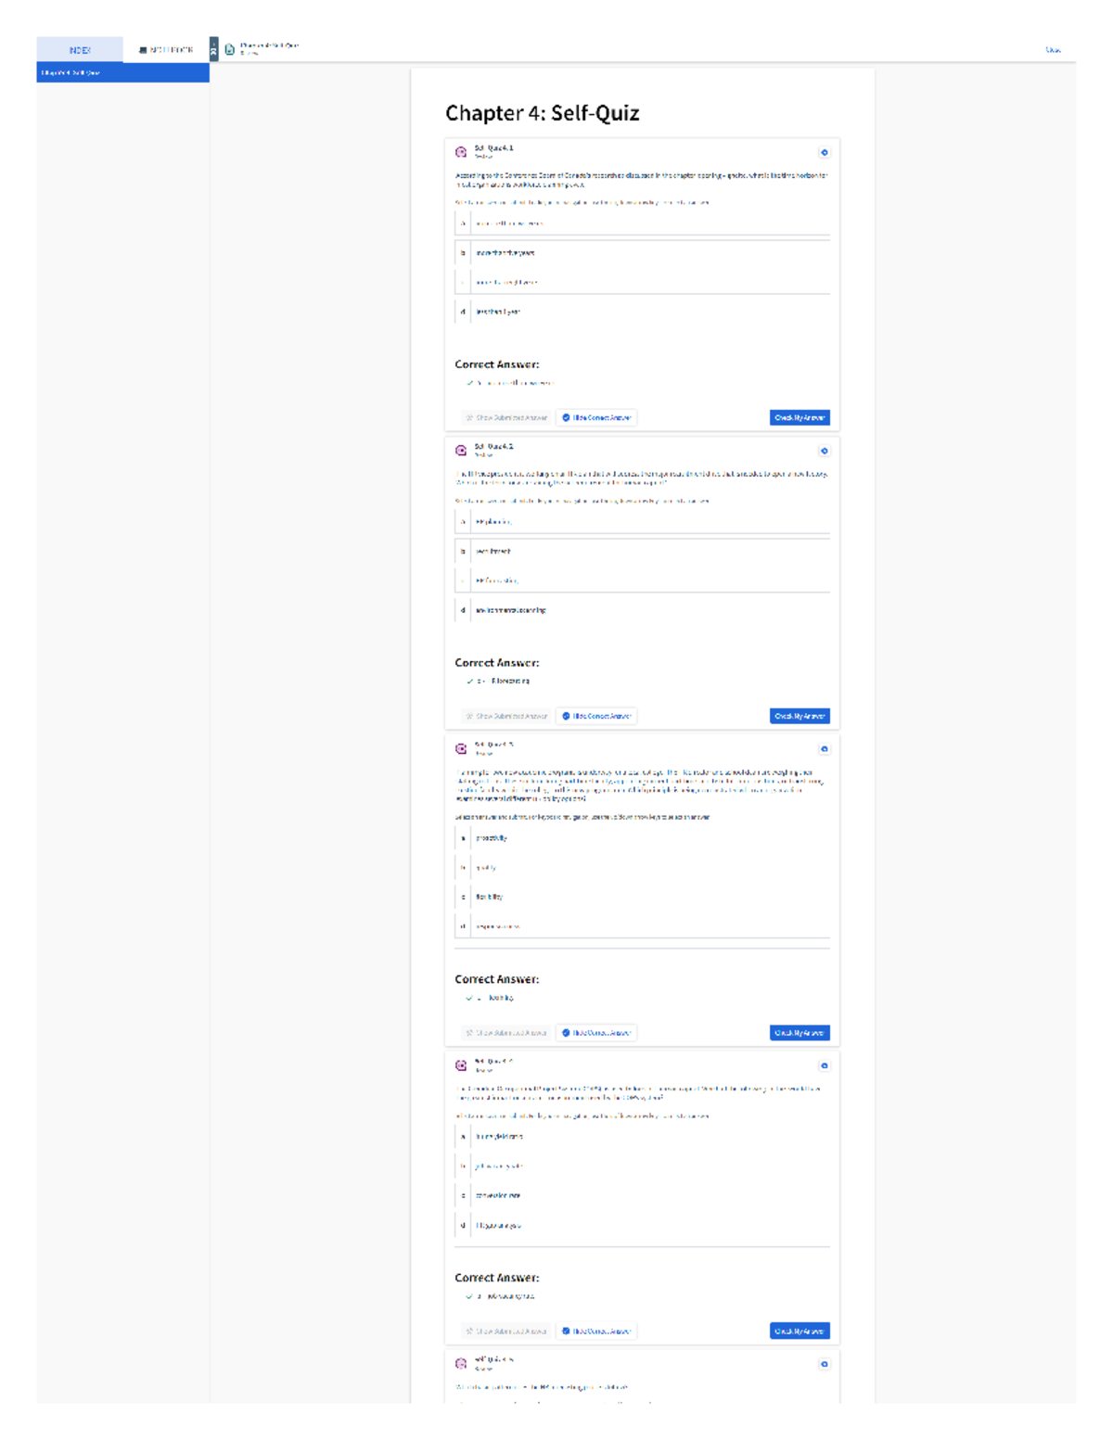Hide correct answer for Self-Quiz 4.1
1113x1440 pixels.
[x=596, y=418]
